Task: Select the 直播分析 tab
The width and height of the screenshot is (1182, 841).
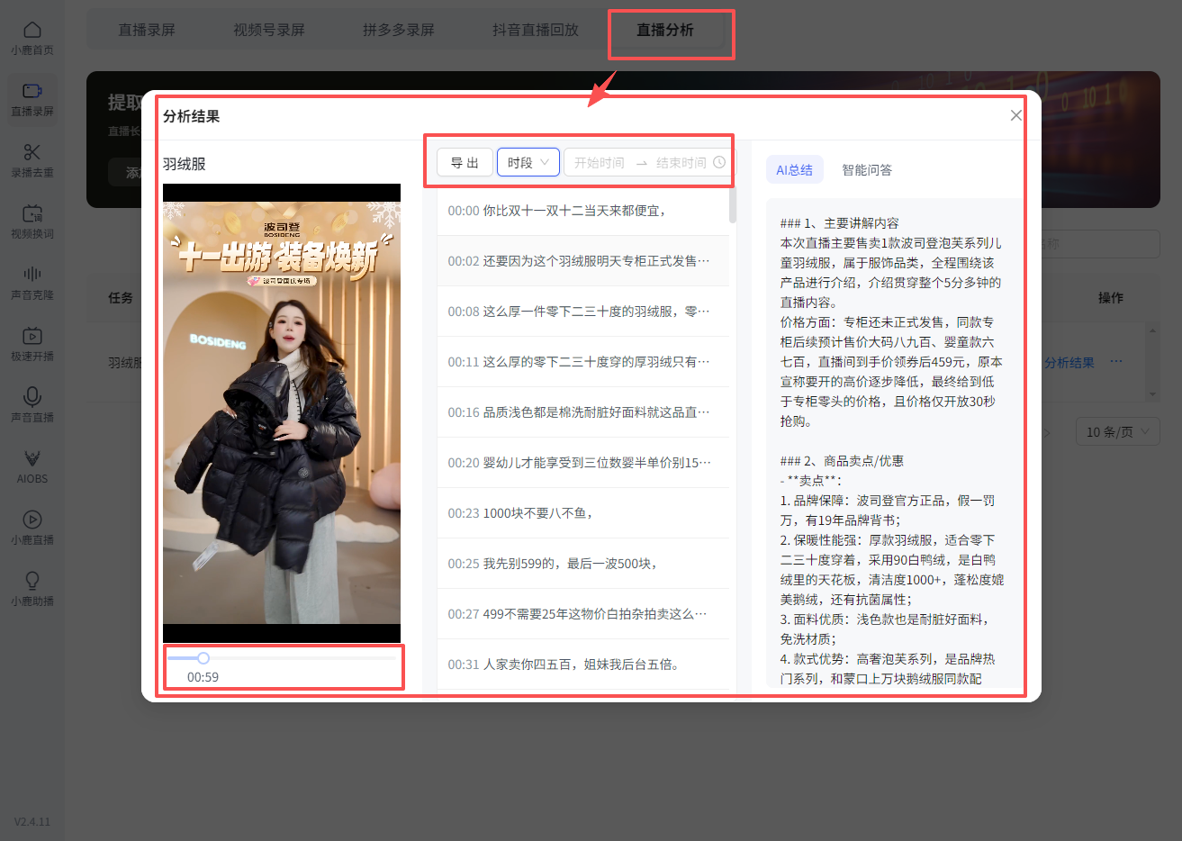Action: click(x=665, y=30)
